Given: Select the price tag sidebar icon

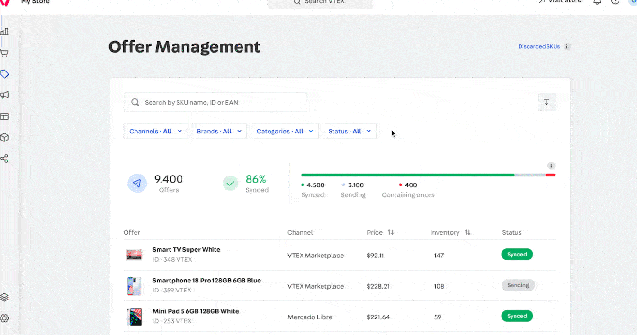Looking at the screenshot, I should (5, 74).
